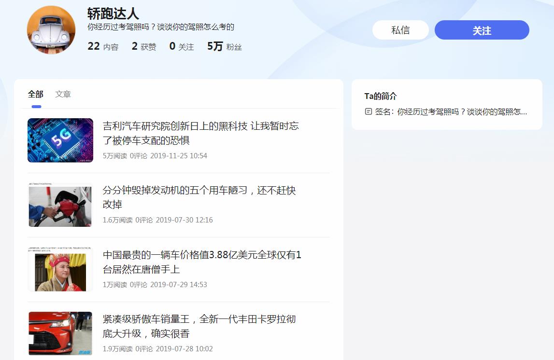
Task: Click the profile tagline under 轿跑达人
Action: (x=161, y=27)
